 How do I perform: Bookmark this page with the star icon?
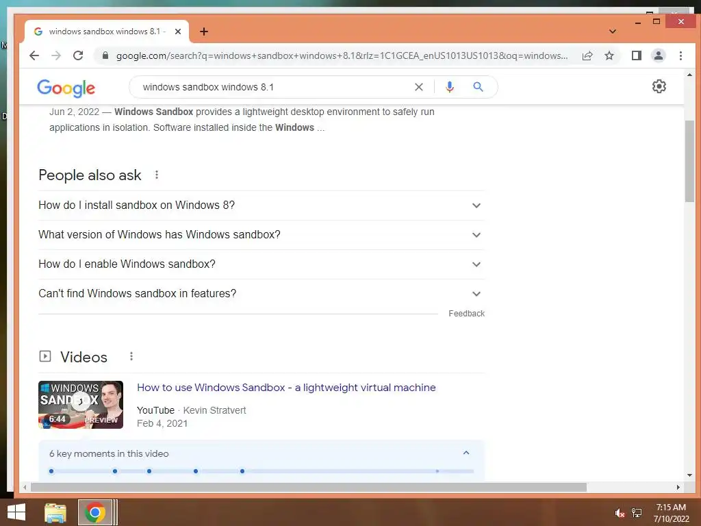pyautogui.click(x=609, y=55)
